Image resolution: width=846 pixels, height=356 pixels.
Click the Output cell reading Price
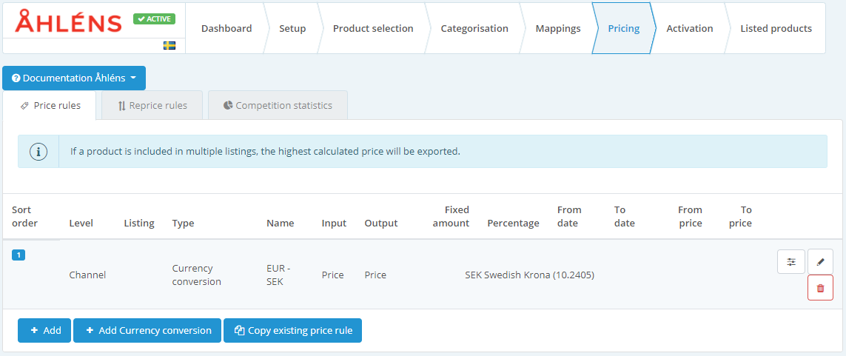(x=375, y=275)
